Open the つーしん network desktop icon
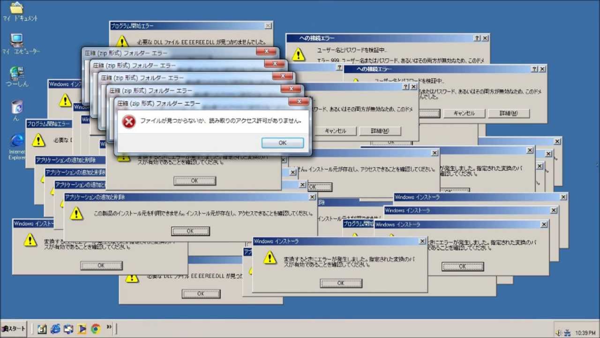 click(x=17, y=76)
